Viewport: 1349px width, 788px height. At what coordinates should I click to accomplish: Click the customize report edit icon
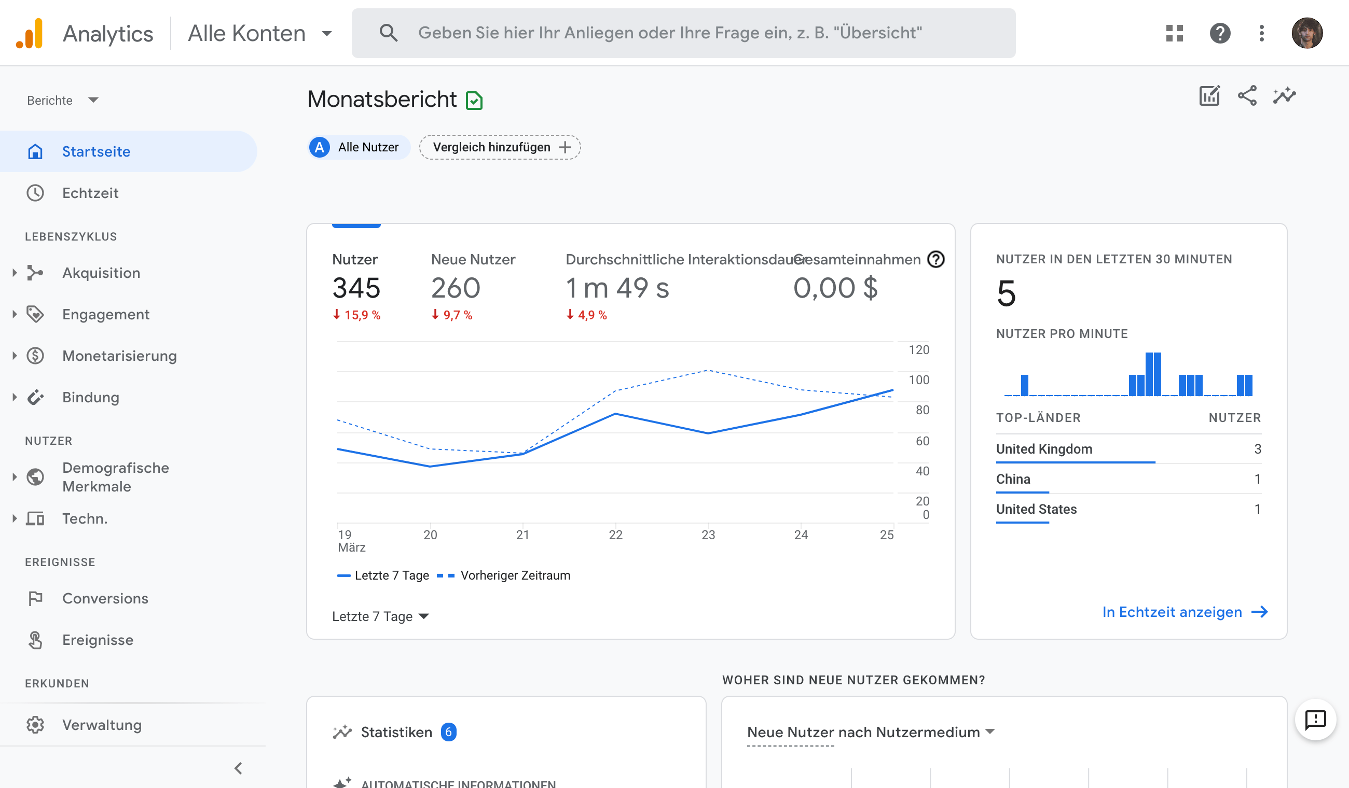[x=1209, y=96]
